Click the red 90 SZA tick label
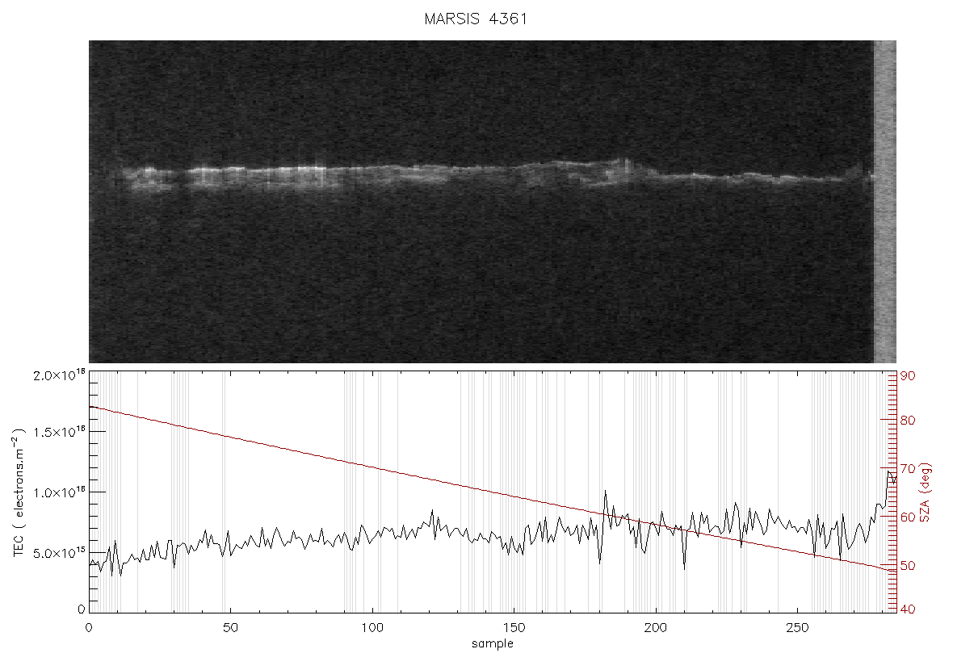This screenshot has width=953, height=670. click(908, 376)
